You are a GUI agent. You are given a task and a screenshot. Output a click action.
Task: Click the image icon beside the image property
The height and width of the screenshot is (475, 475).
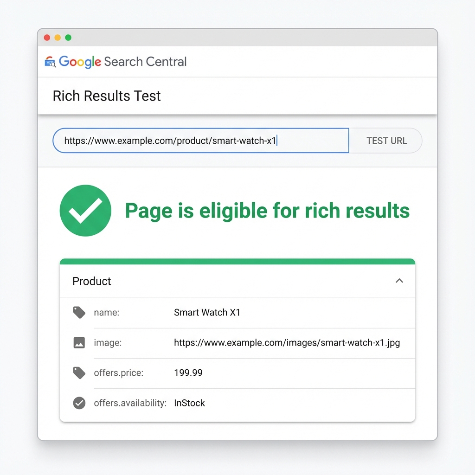(79, 342)
